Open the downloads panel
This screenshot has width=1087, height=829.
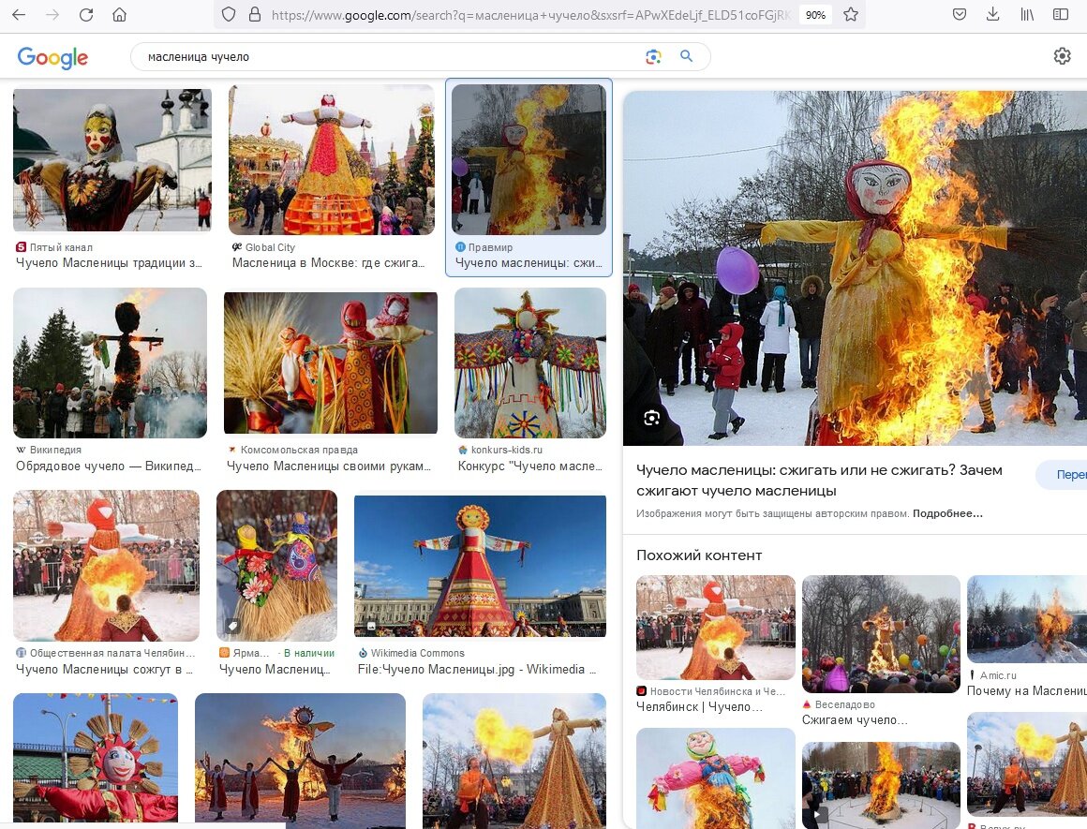click(x=991, y=14)
